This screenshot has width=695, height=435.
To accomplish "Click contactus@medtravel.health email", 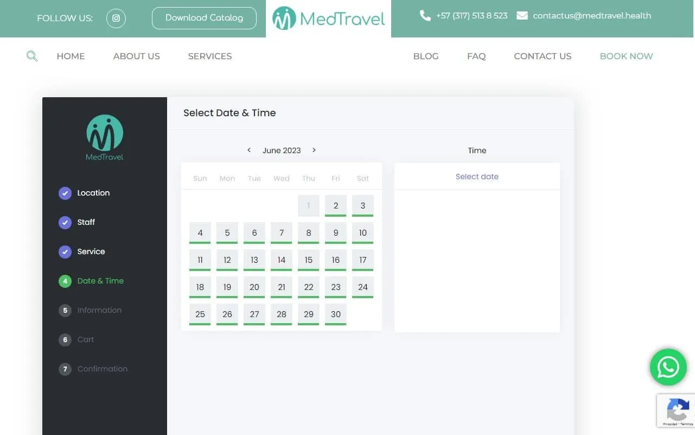I will pyautogui.click(x=592, y=16).
